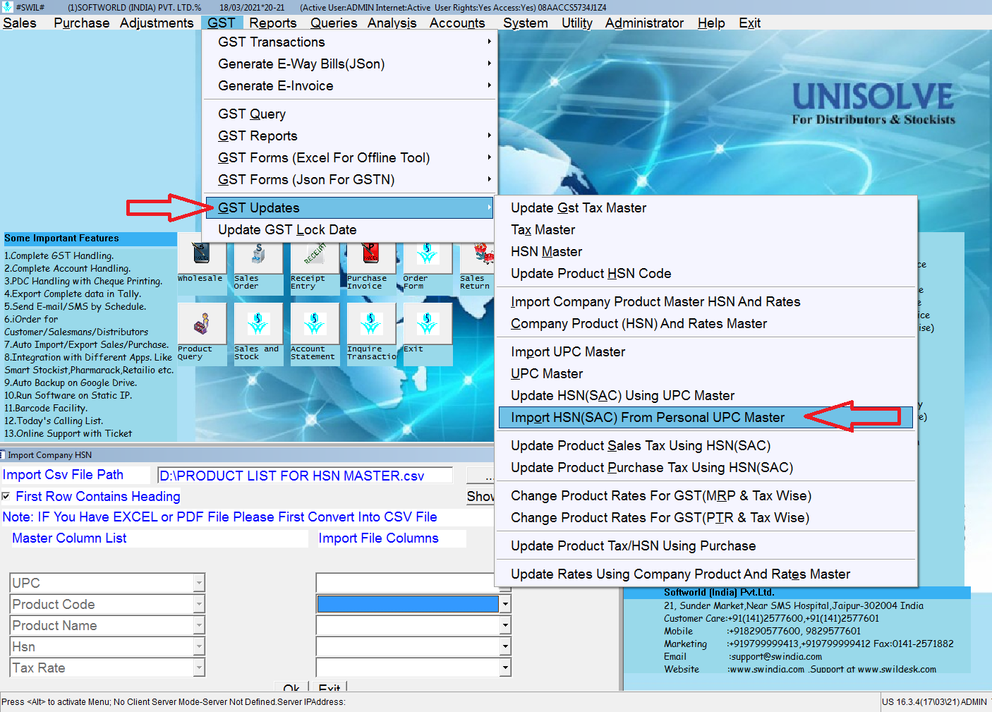
Task: Expand GST Forms (Json For GSTN)
Action: pyautogui.click(x=350, y=179)
